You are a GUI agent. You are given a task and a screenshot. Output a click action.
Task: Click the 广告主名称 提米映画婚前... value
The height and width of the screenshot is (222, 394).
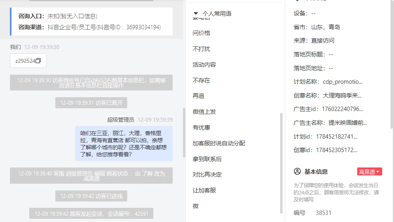(348, 123)
